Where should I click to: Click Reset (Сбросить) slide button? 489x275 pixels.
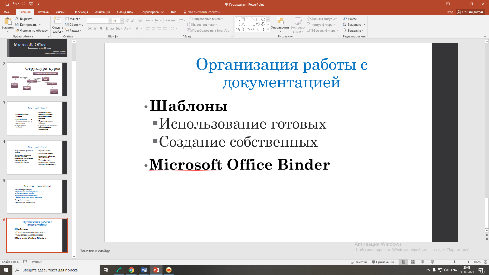(x=74, y=25)
